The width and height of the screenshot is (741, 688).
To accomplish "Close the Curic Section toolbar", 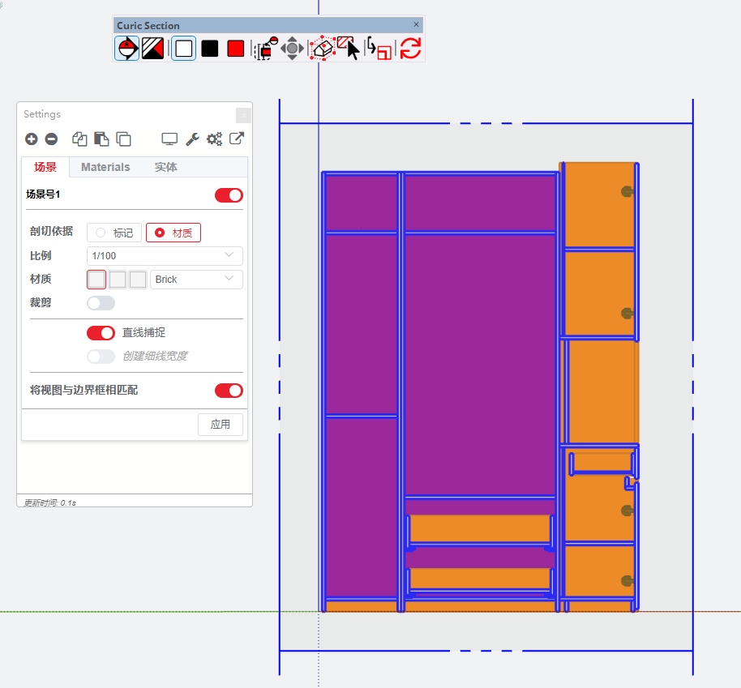I will coord(417,25).
